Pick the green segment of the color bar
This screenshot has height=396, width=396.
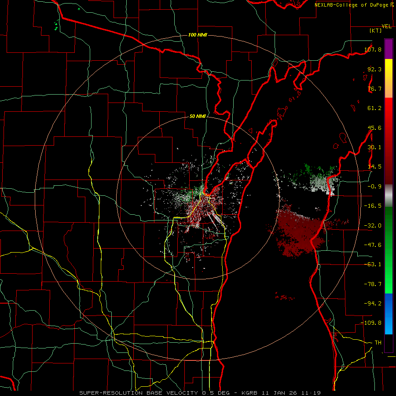pos(389,250)
